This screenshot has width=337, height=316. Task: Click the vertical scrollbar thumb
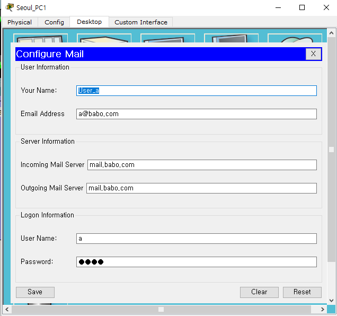coord(331,150)
